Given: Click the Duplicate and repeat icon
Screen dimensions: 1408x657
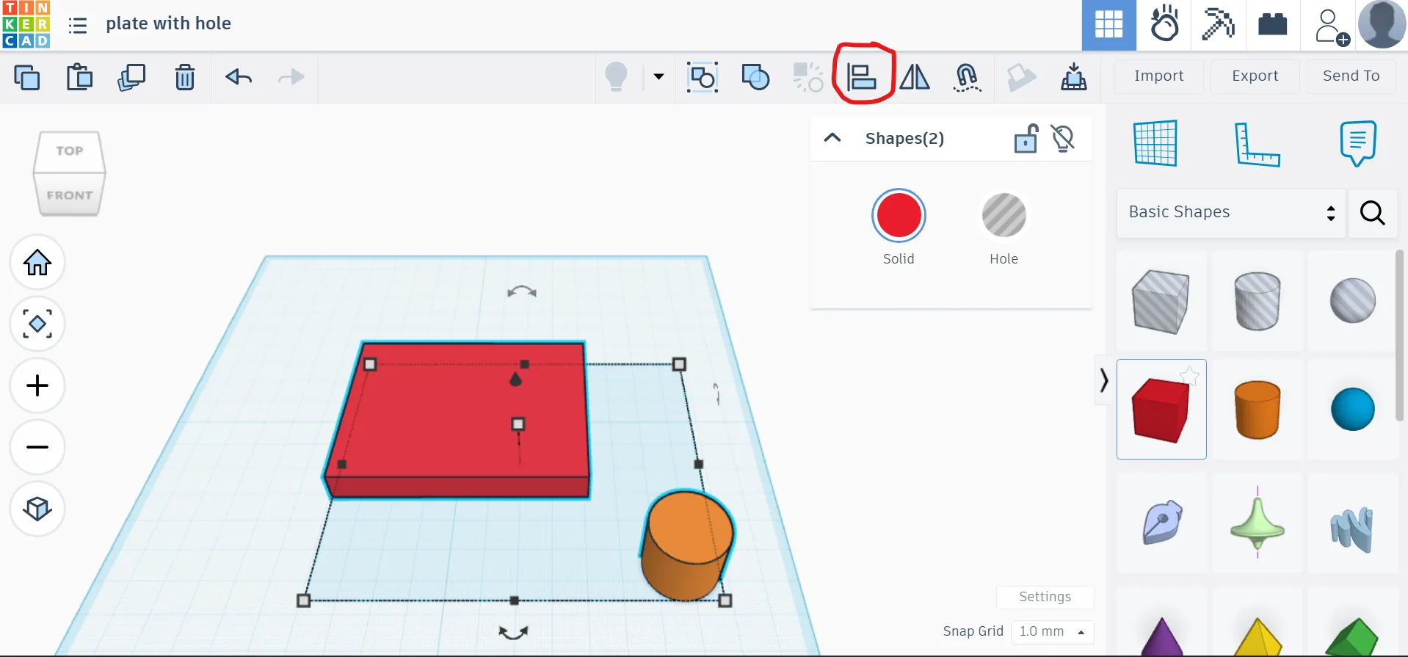Looking at the screenshot, I should click(x=131, y=76).
